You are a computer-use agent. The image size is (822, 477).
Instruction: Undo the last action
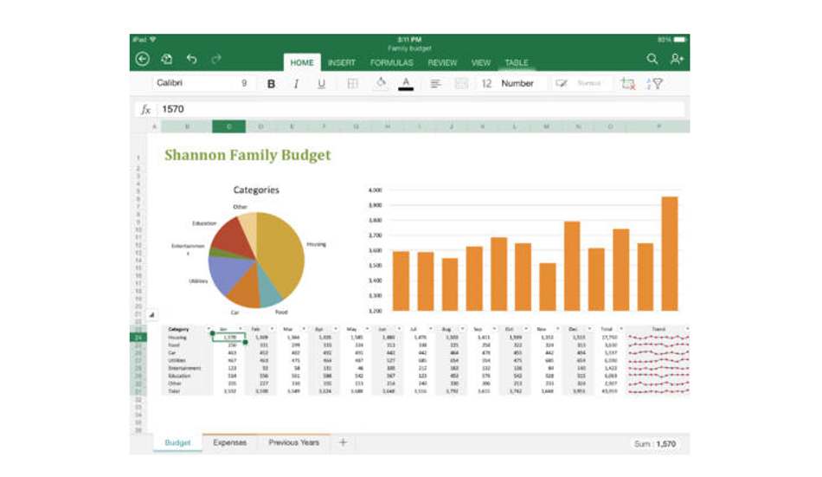coord(192,59)
